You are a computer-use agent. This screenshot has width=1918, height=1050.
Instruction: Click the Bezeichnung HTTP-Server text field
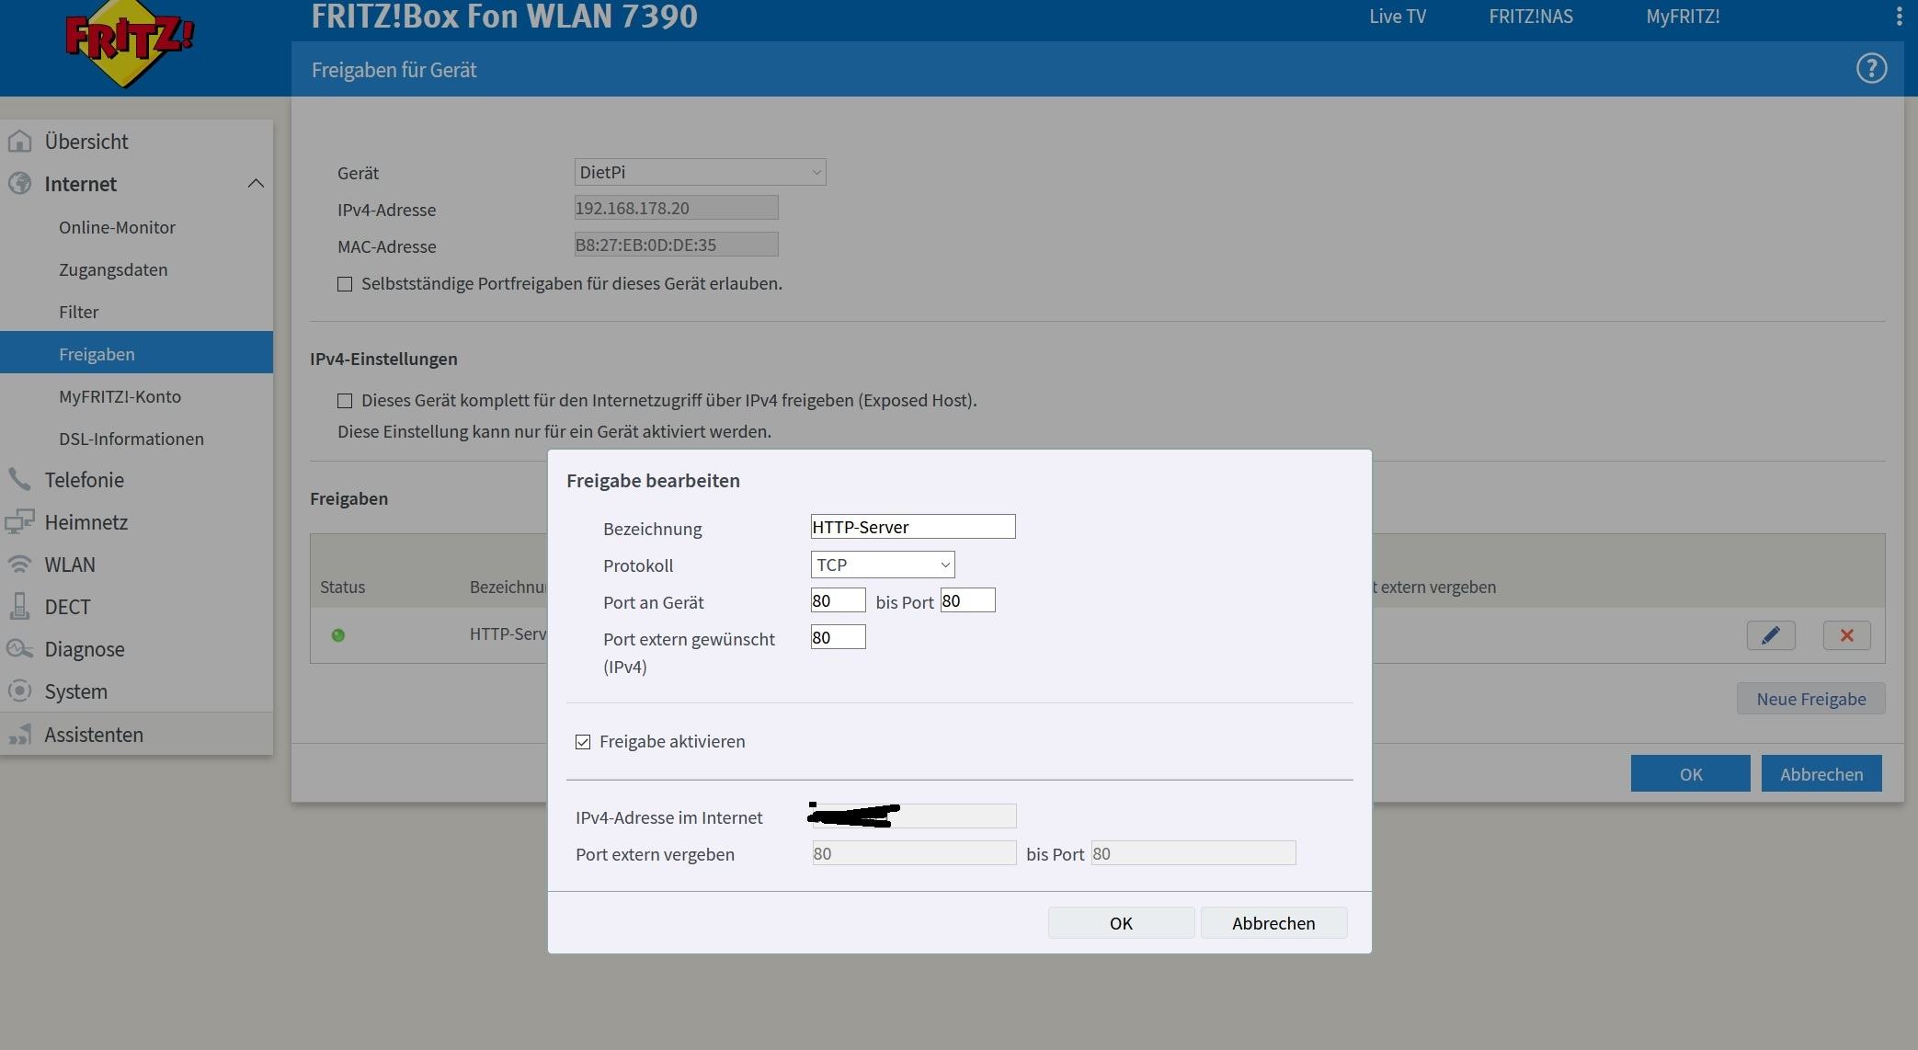coord(912,527)
